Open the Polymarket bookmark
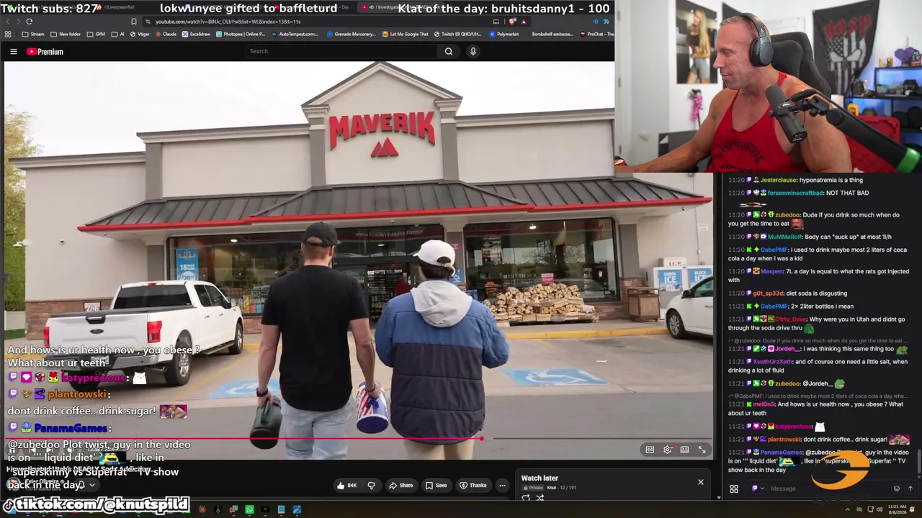 [x=503, y=34]
